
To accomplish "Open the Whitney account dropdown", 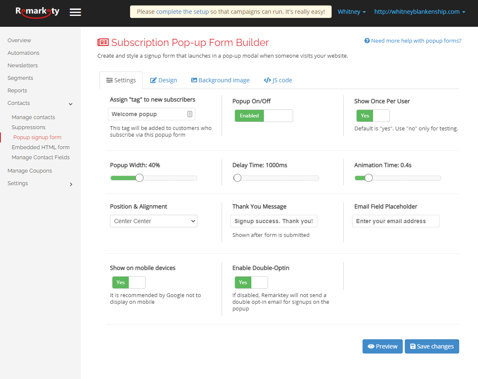I will pos(351,12).
